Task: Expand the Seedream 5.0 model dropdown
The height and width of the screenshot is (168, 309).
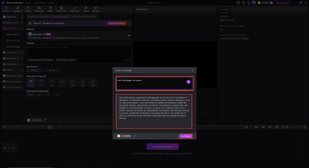Action: point(129,35)
